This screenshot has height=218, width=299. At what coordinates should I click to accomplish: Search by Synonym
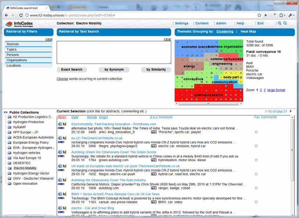[114, 70]
